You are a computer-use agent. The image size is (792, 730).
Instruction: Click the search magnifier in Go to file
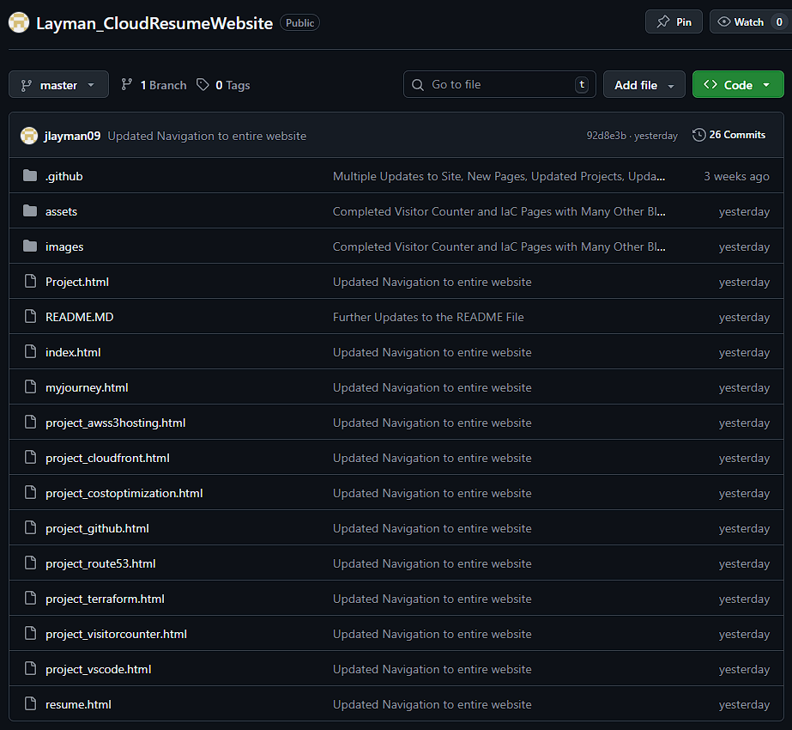pyautogui.click(x=418, y=84)
